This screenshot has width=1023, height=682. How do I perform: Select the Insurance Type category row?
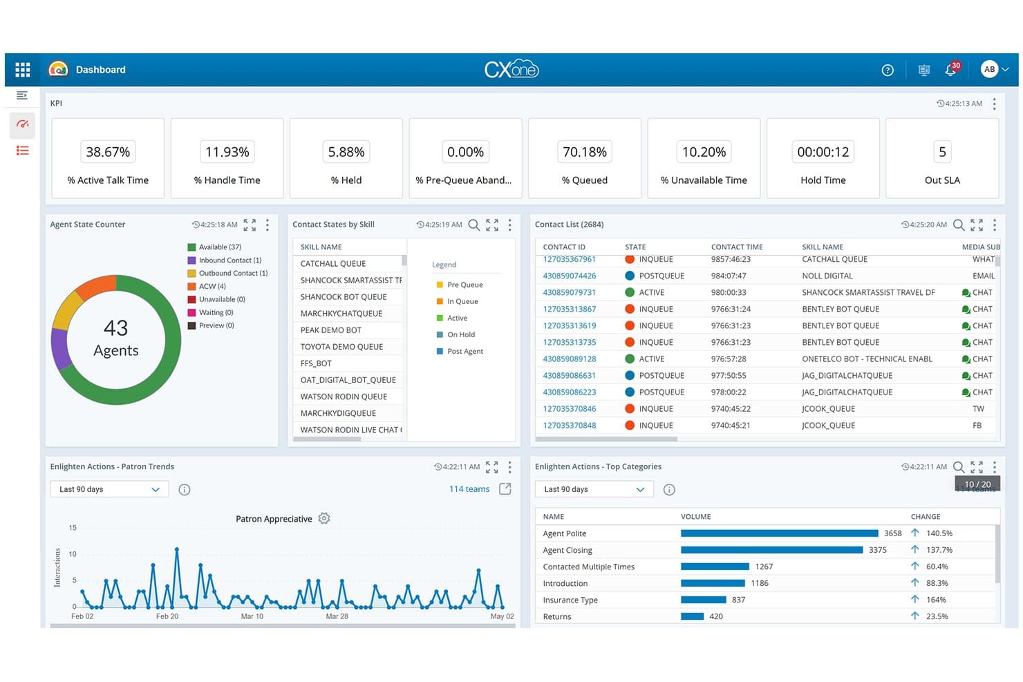[766, 600]
